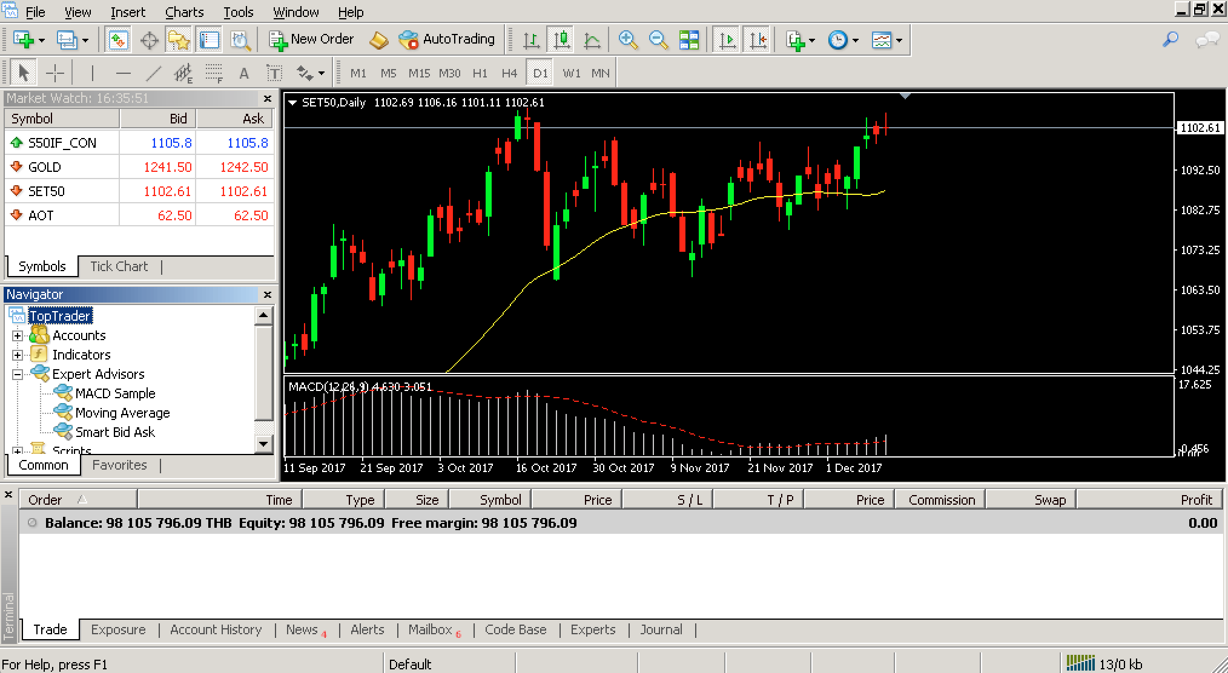Open the Periodicity clock dropdown arrow

(x=856, y=41)
